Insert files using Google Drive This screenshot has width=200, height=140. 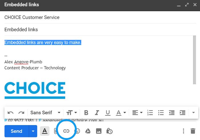[x=88, y=131]
